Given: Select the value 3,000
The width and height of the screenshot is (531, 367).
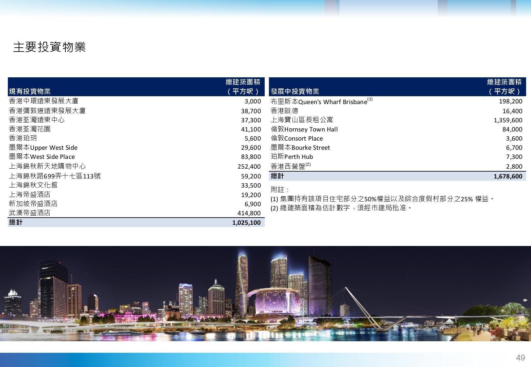Looking at the screenshot, I should coord(253,101).
